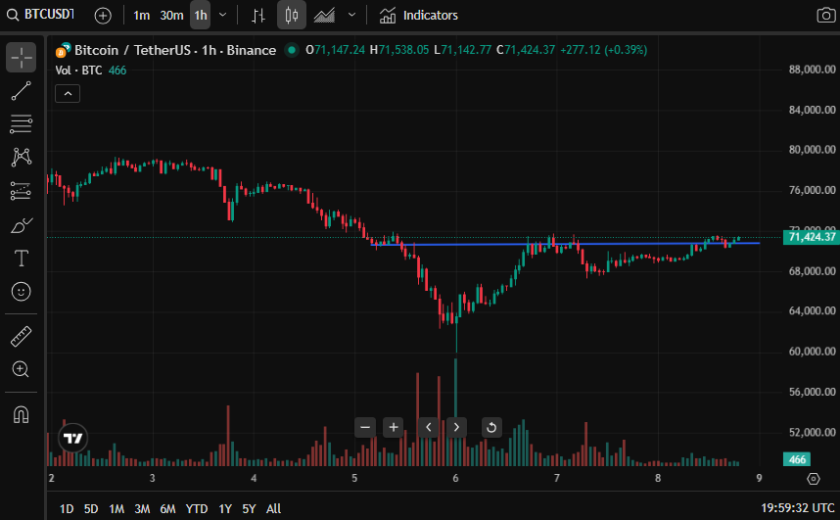The height and width of the screenshot is (520, 840).
Task: Expand the timeframe interval dropdown
Action: (x=223, y=15)
